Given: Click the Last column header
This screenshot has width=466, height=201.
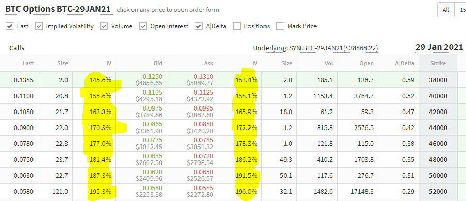Looking at the screenshot, I should coord(28,63).
